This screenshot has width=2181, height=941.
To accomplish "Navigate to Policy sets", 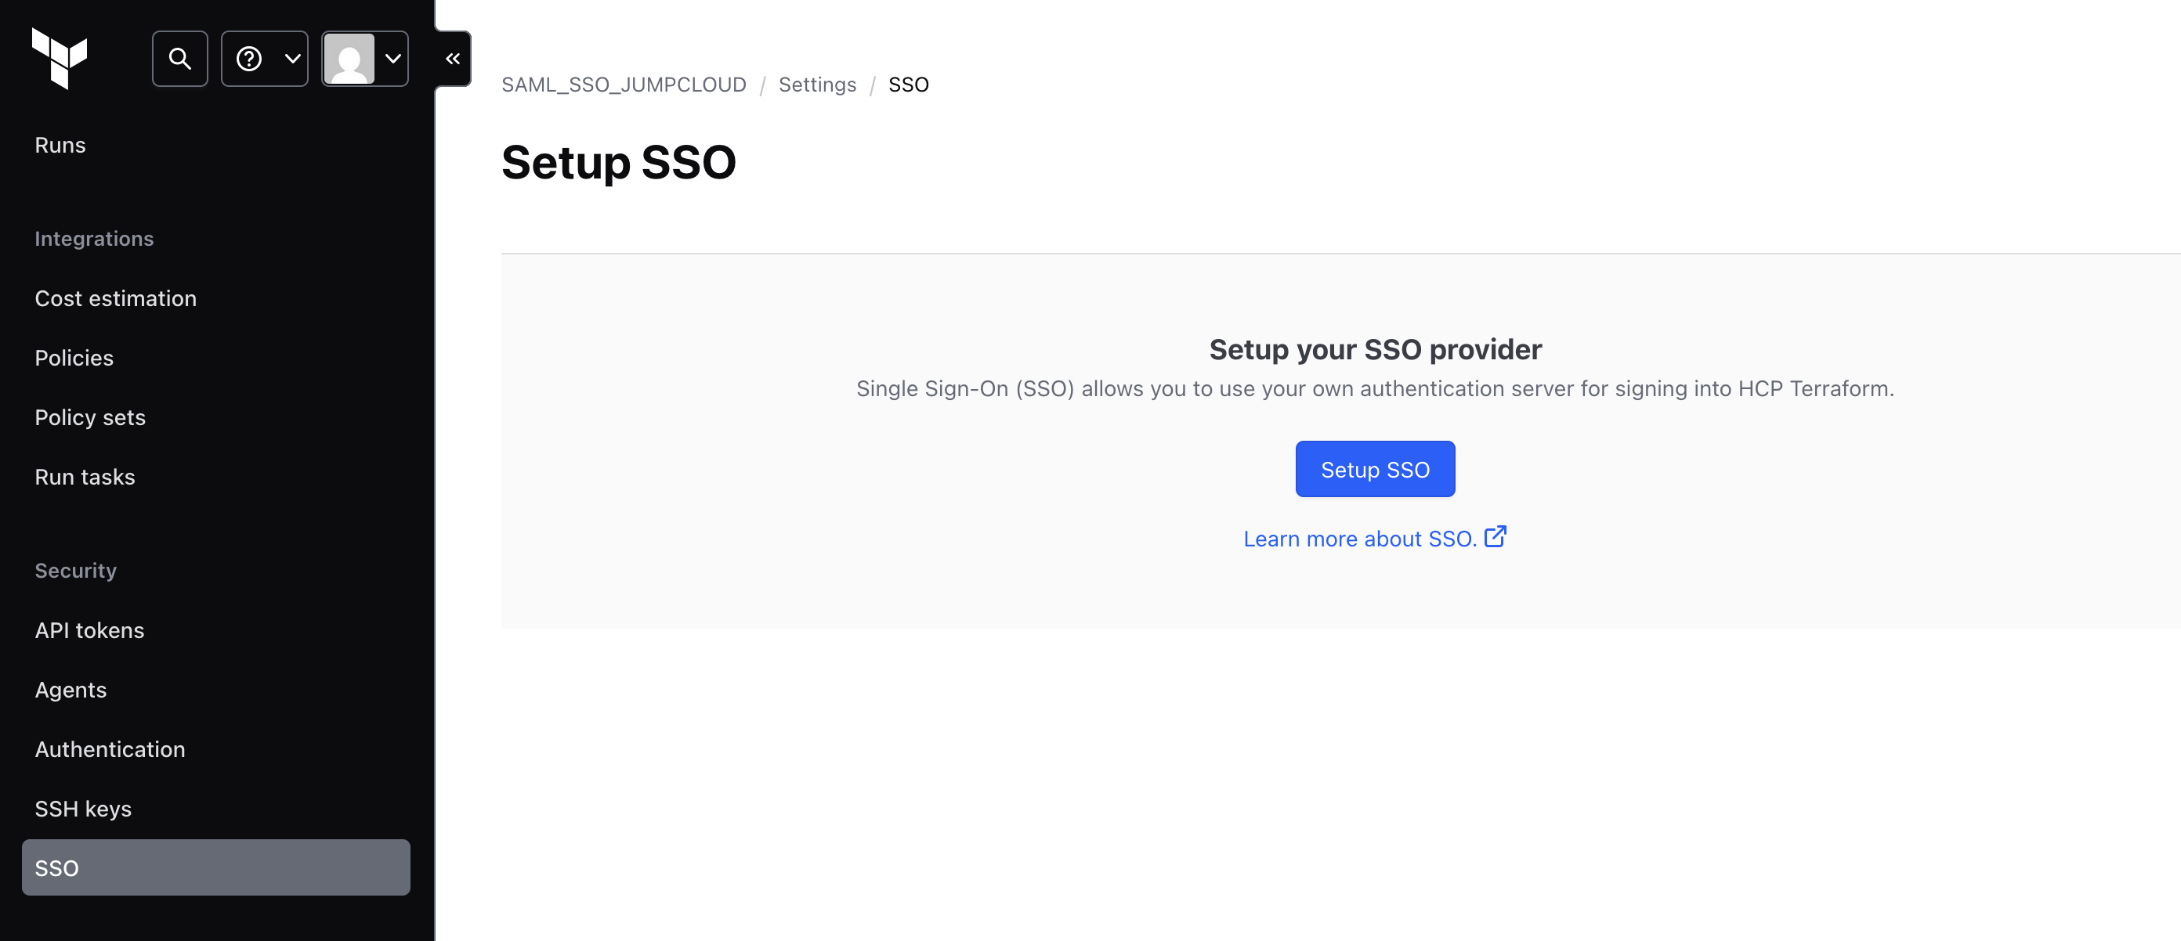I will pos(90,416).
